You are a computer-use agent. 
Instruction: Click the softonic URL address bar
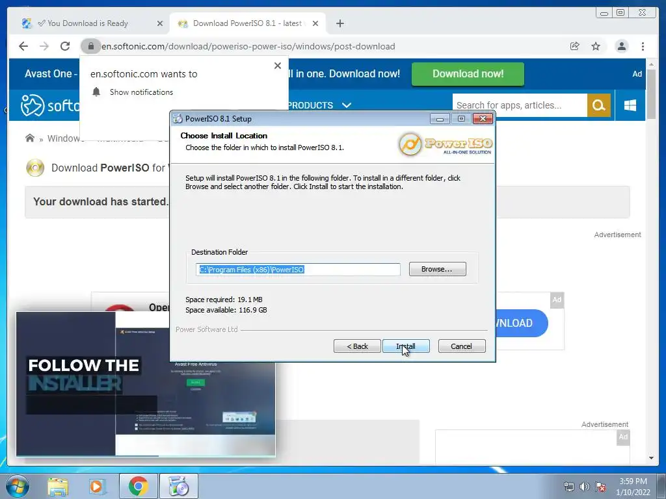click(x=248, y=46)
